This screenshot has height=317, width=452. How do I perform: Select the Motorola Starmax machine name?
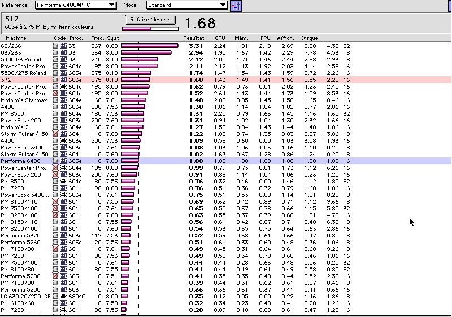pos(24,100)
